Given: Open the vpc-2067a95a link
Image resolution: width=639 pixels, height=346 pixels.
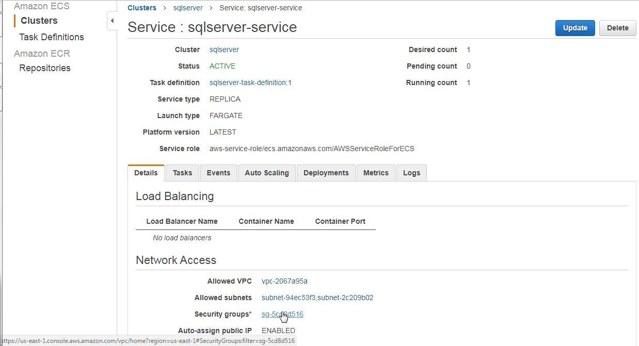Looking at the screenshot, I should [x=284, y=281].
